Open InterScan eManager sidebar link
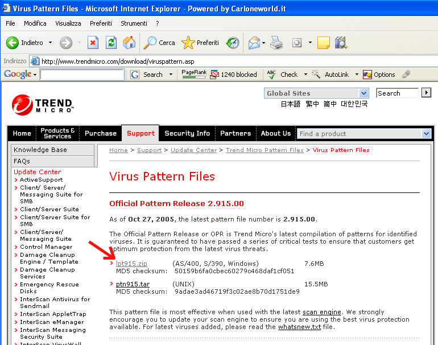The width and height of the screenshot is (438, 345). (x=52, y=322)
